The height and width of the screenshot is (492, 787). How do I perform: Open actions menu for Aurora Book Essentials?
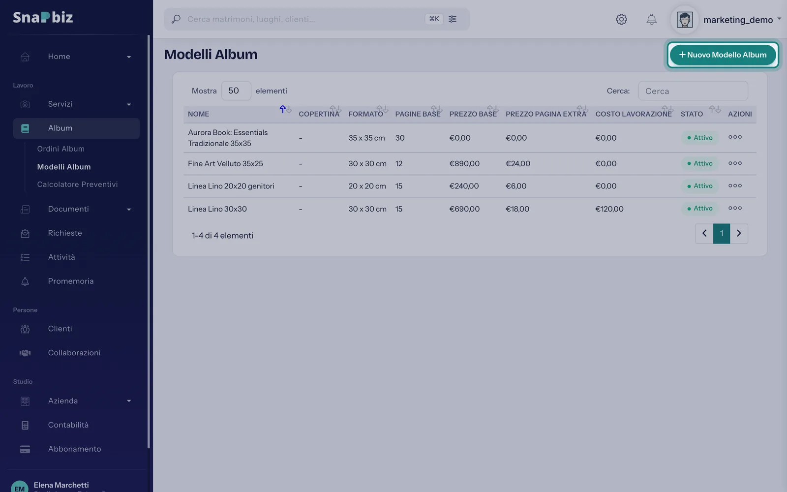click(735, 137)
